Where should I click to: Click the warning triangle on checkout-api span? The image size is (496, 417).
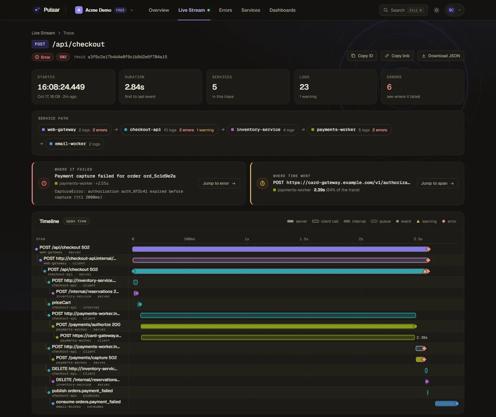tap(425, 271)
